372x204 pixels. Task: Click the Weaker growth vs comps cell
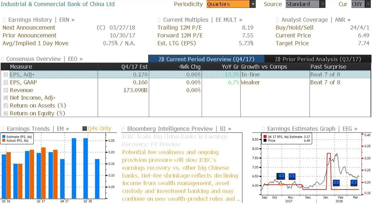tap(251, 82)
